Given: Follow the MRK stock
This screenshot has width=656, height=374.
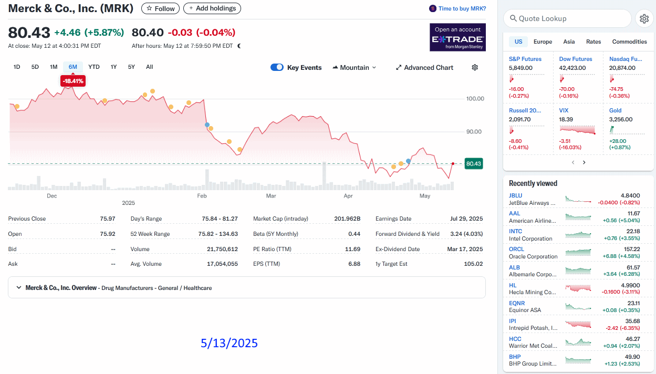Looking at the screenshot, I should click(x=160, y=8).
